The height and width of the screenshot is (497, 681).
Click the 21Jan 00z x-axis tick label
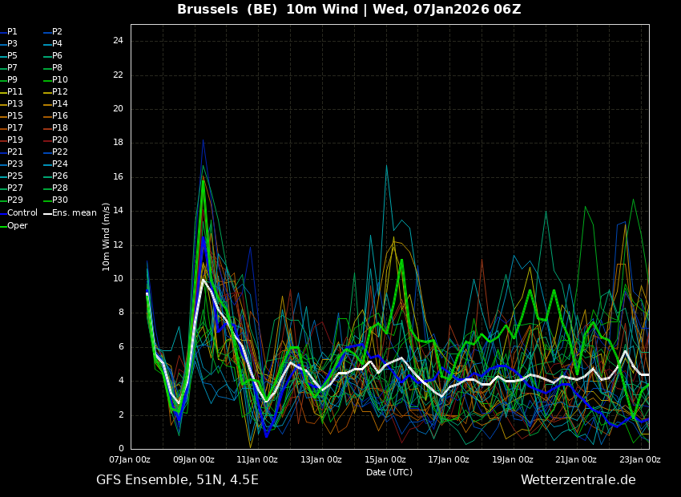tap(576, 459)
